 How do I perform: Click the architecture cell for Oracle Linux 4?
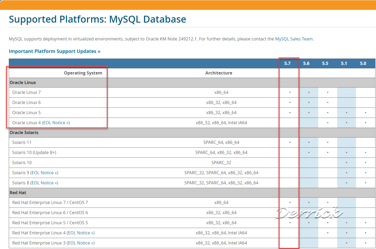coord(221,123)
